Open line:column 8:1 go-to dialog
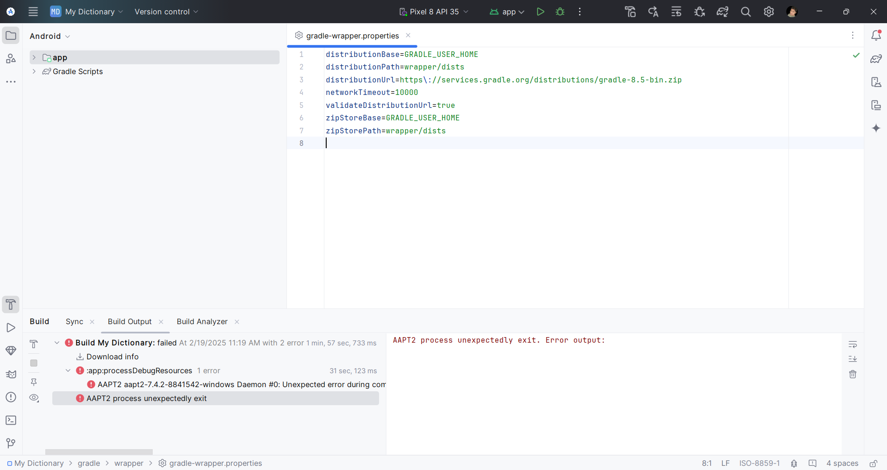 coord(707,463)
